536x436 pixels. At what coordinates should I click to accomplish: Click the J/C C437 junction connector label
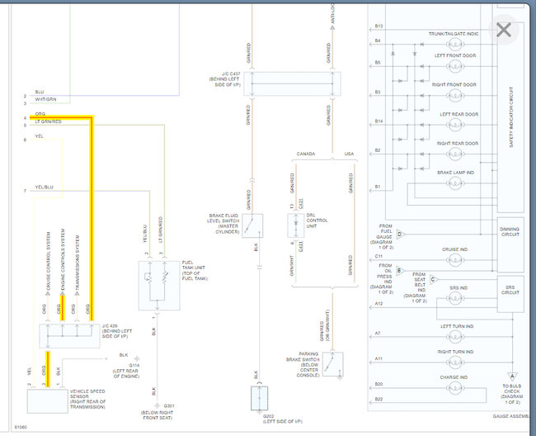pos(225,79)
